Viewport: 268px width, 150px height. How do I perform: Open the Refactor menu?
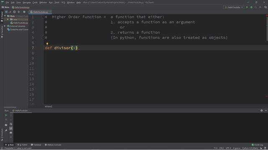point(43,2)
